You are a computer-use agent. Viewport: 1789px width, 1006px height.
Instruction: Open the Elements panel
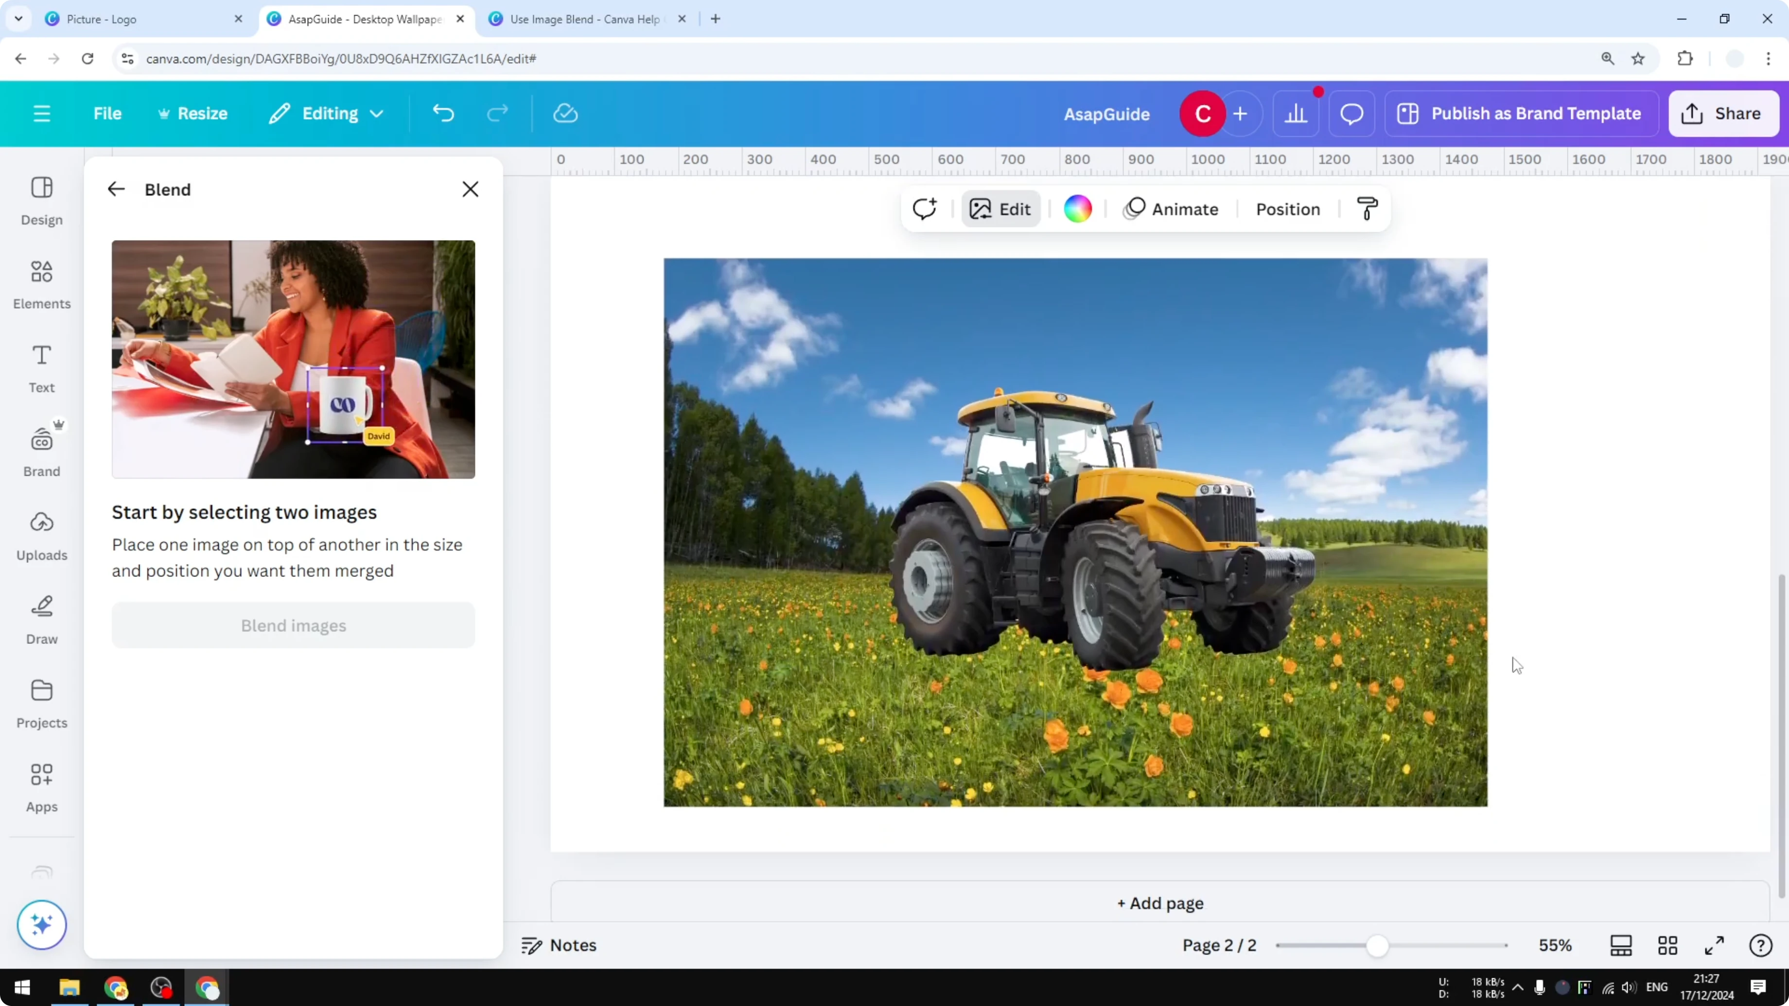[x=41, y=285]
